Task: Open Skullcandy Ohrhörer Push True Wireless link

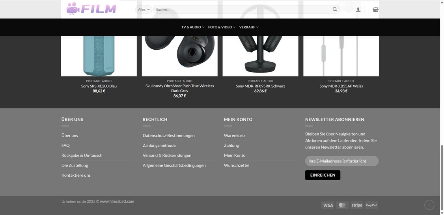Action: (x=179, y=88)
